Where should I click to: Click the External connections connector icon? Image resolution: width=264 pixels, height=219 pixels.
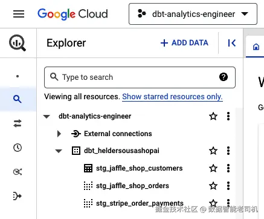click(x=76, y=134)
